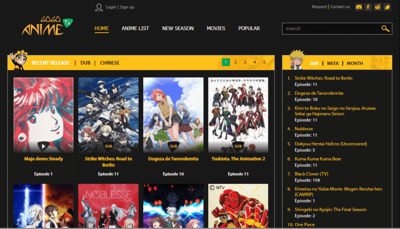Open the Twitter social icon

387,7
